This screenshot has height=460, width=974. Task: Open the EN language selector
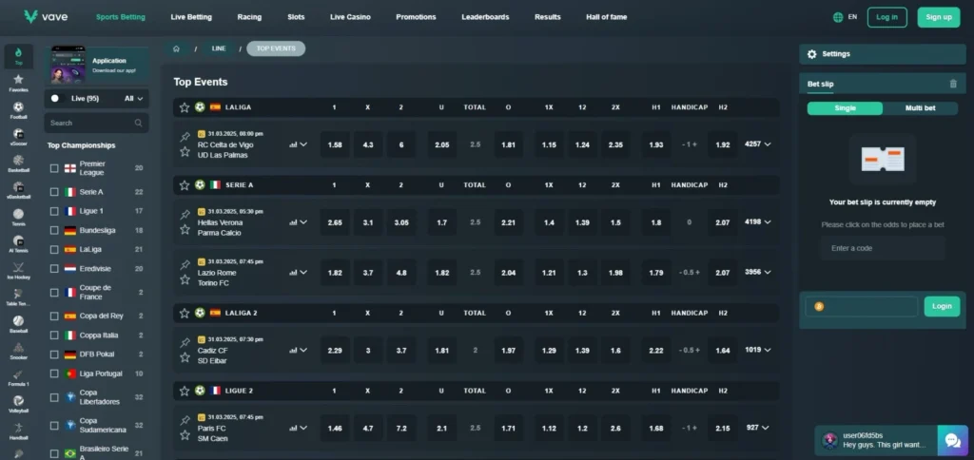click(845, 17)
